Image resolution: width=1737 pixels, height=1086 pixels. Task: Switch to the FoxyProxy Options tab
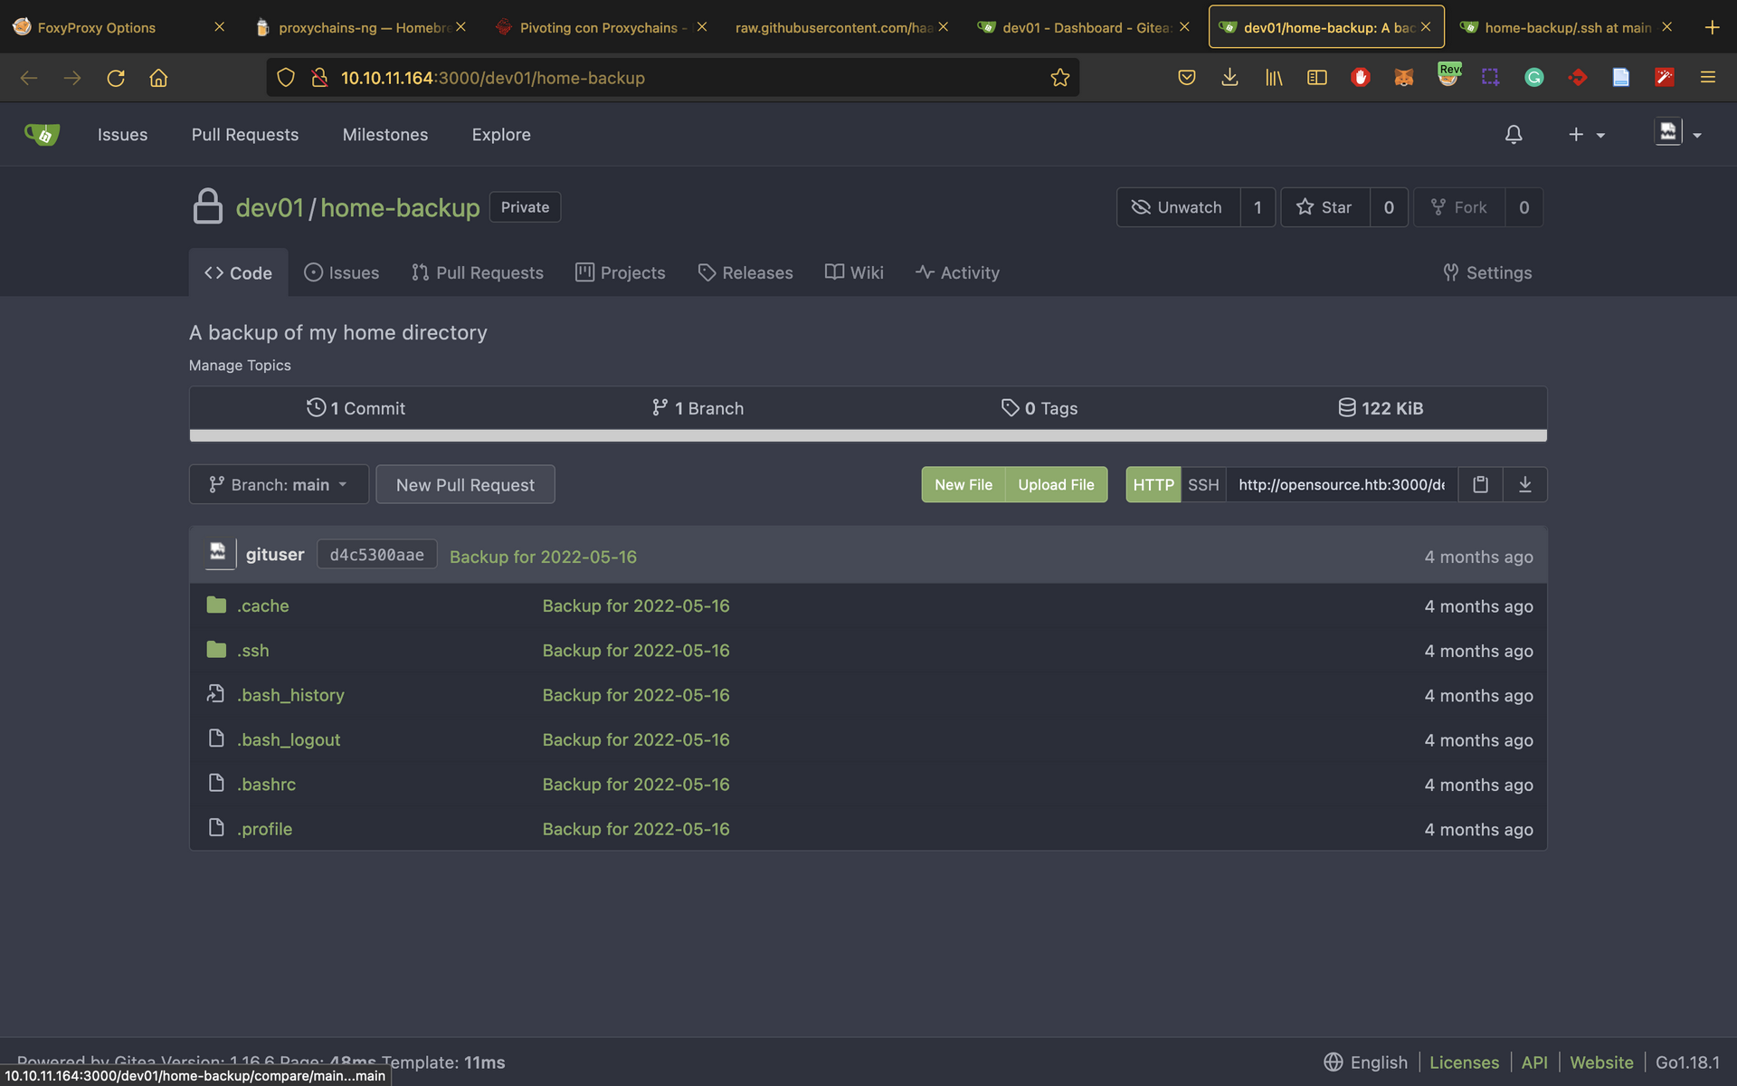click(97, 27)
